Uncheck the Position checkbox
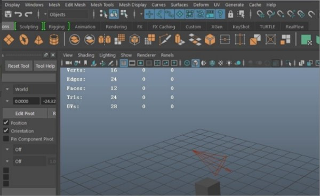The height and width of the screenshot is (196, 320). 6,123
